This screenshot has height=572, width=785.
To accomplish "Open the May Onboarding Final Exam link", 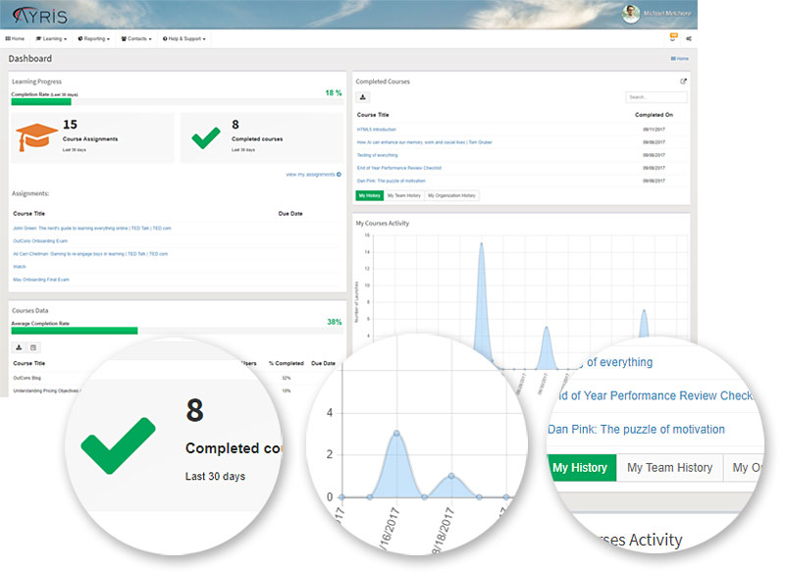I will tap(41, 280).
